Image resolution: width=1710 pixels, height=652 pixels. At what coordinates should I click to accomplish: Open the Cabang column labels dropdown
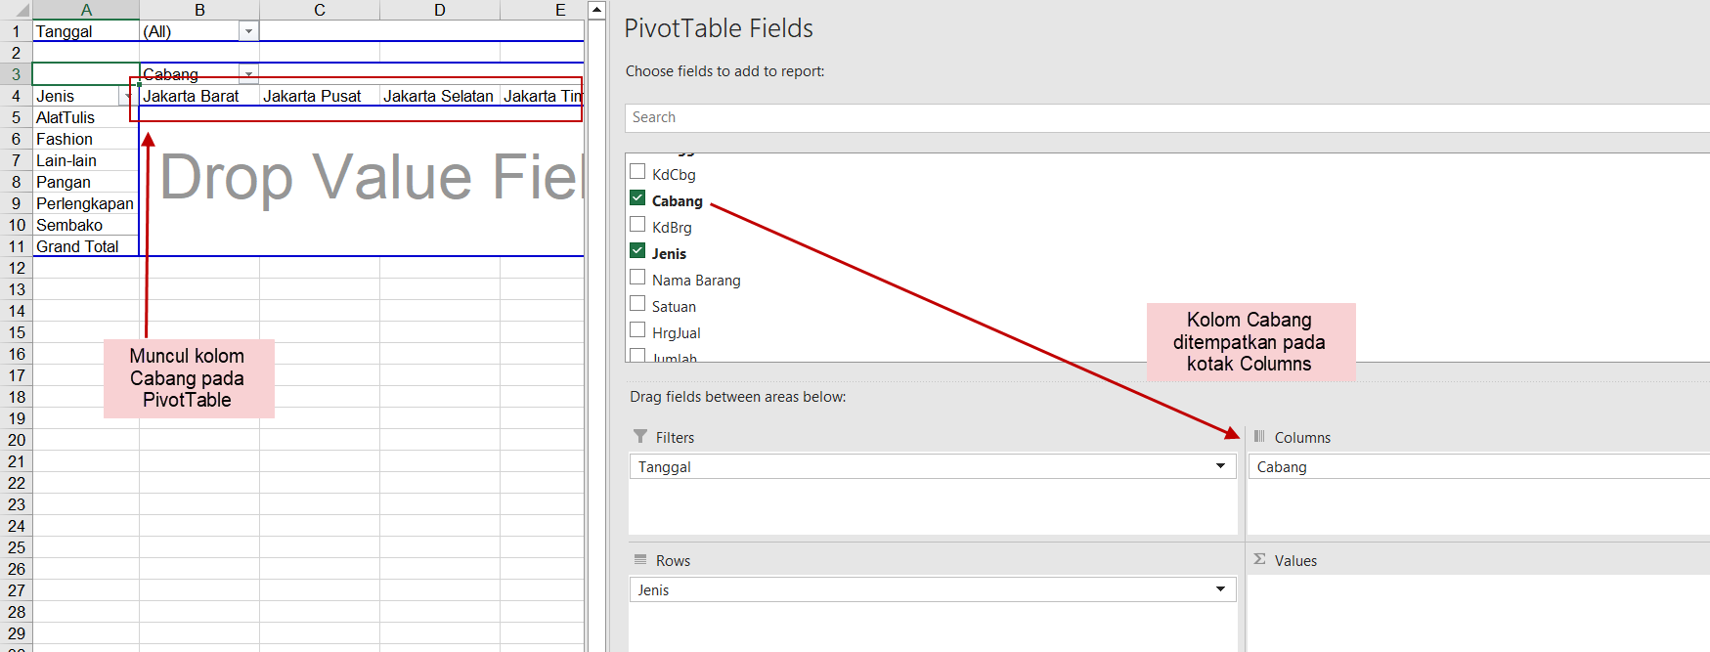[248, 74]
